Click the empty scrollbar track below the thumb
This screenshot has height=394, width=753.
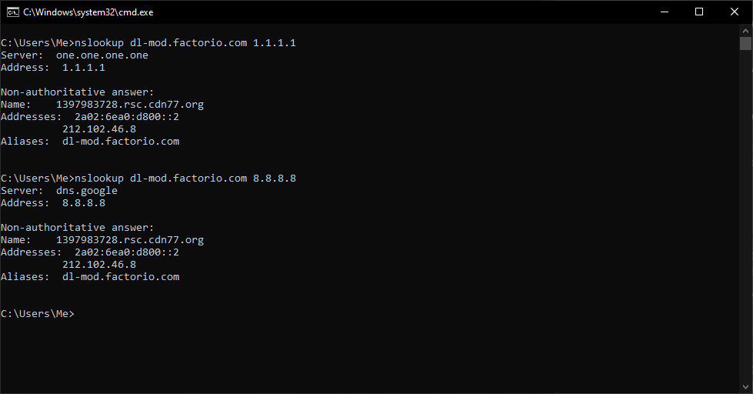745,215
